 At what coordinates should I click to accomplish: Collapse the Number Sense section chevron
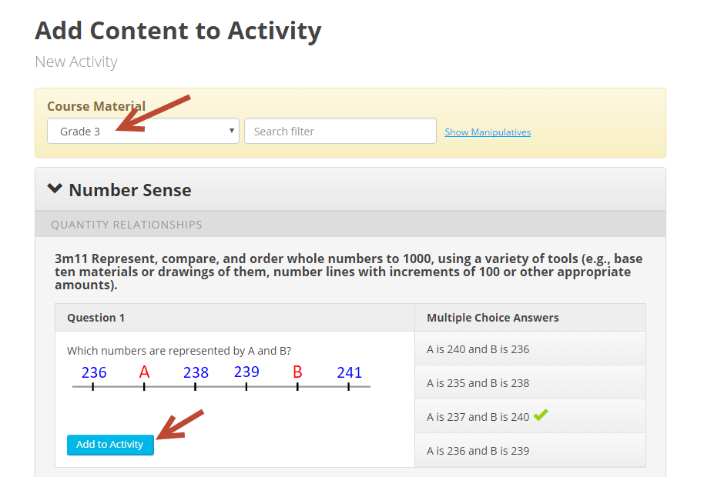[55, 188]
